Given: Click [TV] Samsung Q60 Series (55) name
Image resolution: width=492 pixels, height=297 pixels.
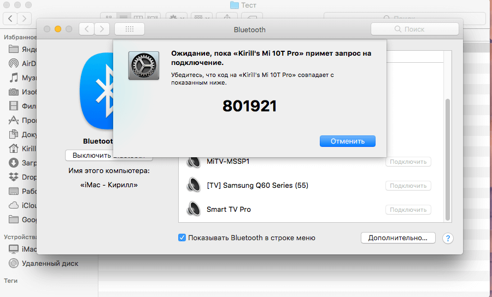Looking at the screenshot, I should (257, 186).
